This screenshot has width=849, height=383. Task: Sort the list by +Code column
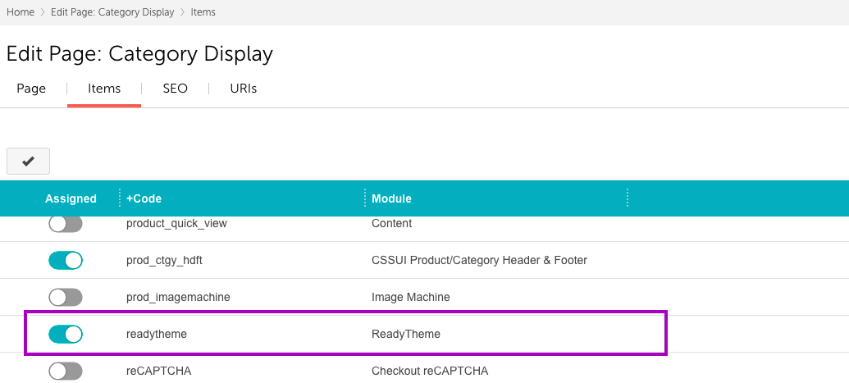coord(144,198)
